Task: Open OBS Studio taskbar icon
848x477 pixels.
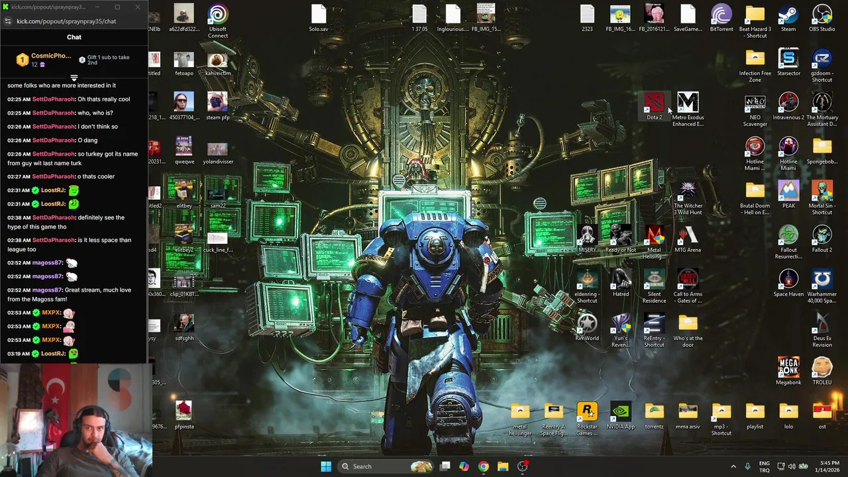Action: [523, 466]
